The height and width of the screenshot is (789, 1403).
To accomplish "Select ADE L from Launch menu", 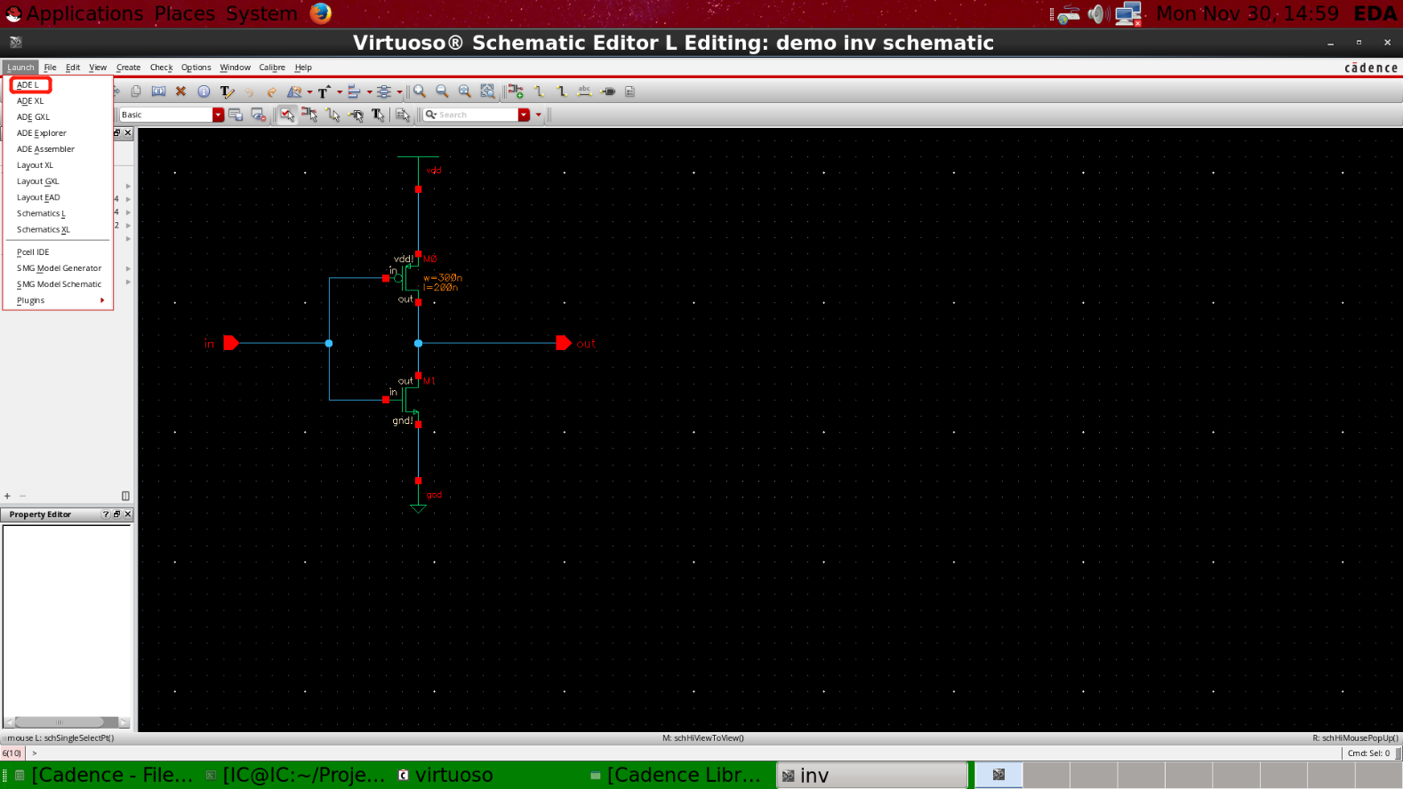I will 28,85.
